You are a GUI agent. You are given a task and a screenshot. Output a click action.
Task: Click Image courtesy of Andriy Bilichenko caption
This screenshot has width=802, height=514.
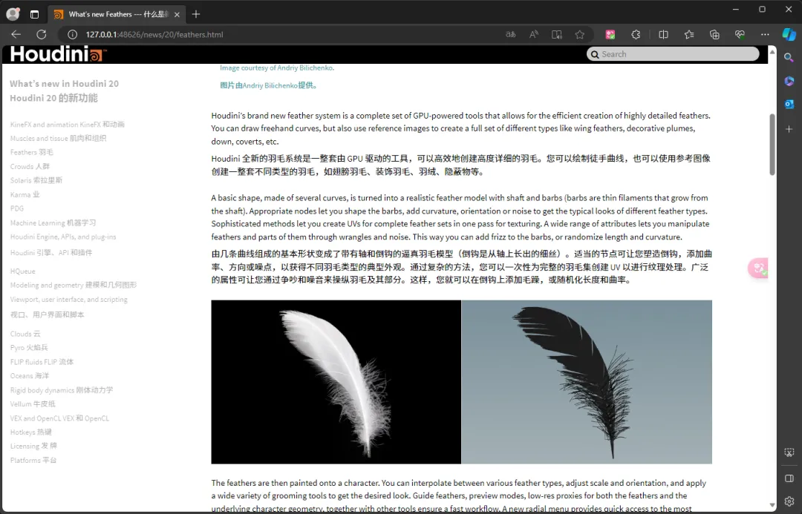coord(277,67)
